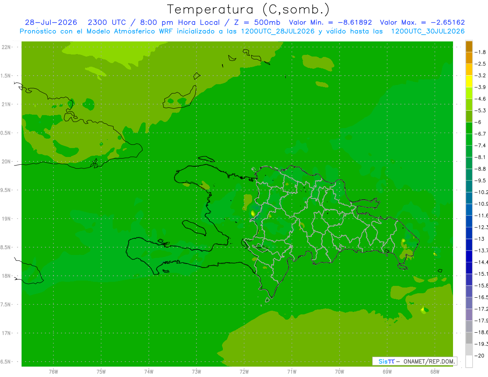Click the '-8.1' colorbar value

pyautogui.click(x=480, y=157)
